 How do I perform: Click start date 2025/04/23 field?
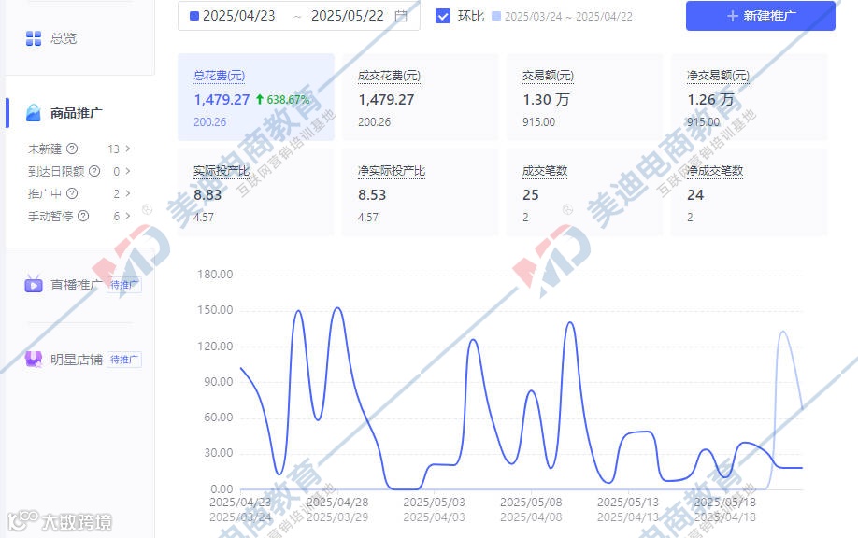tap(238, 16)
